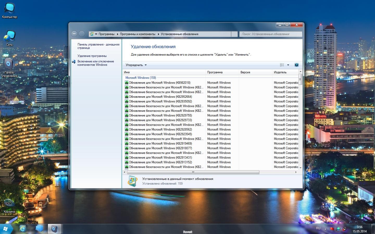The image size is (375, 234).
Task: Select update KB2918077
Action: [160, 148]
